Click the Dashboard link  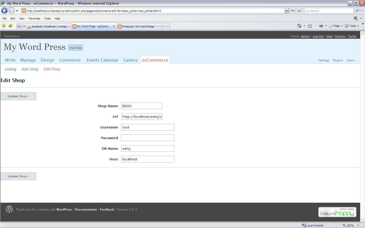12,36
